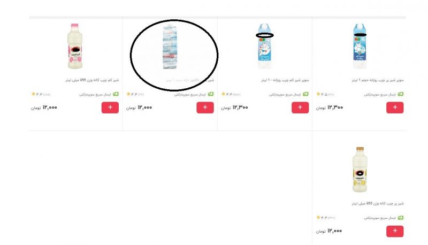The width and height of the screenshot is (428, 245).
Task: Open the yellow-capped Kaleh bottle image
Action: coord(360,170)
